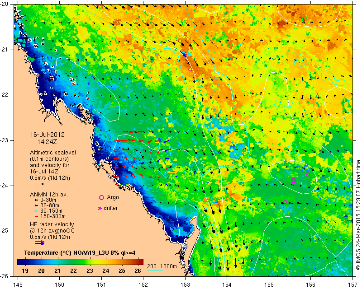Click the blue 30-80m ANMN arrow symbol

coord(36,205)
